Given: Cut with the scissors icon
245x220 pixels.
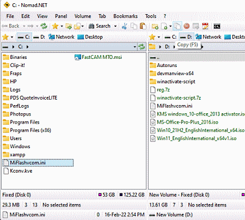Looking at the screenshot, I should 124,26.
